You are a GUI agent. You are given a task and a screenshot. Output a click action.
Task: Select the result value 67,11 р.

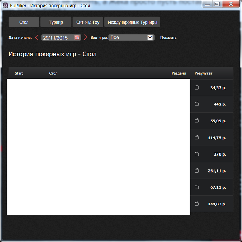pos(218,187)
